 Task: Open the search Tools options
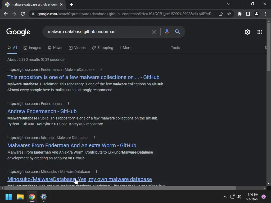tap(175, 48)
